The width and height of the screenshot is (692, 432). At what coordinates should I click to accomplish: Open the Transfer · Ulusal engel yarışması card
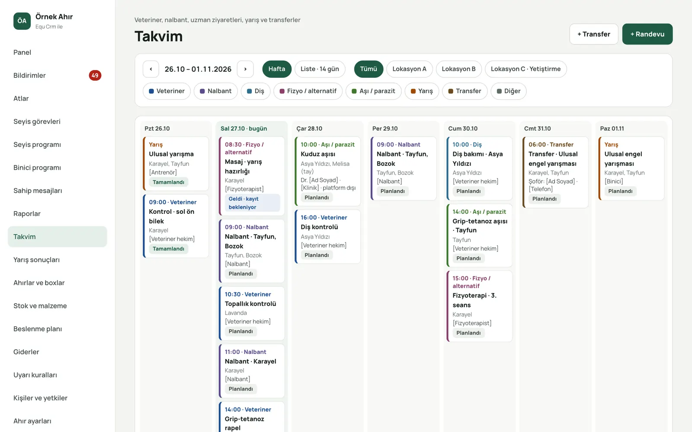[555, 172]
